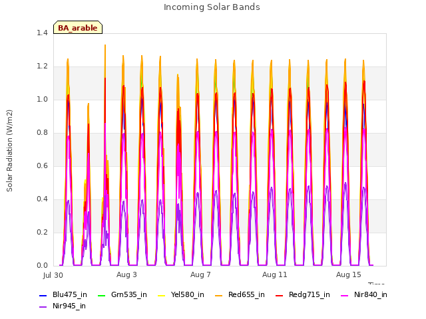Click the yellow Yel580_in legend swatch
This screenshot has height=319, width=426.
click(x=162, y=295)
